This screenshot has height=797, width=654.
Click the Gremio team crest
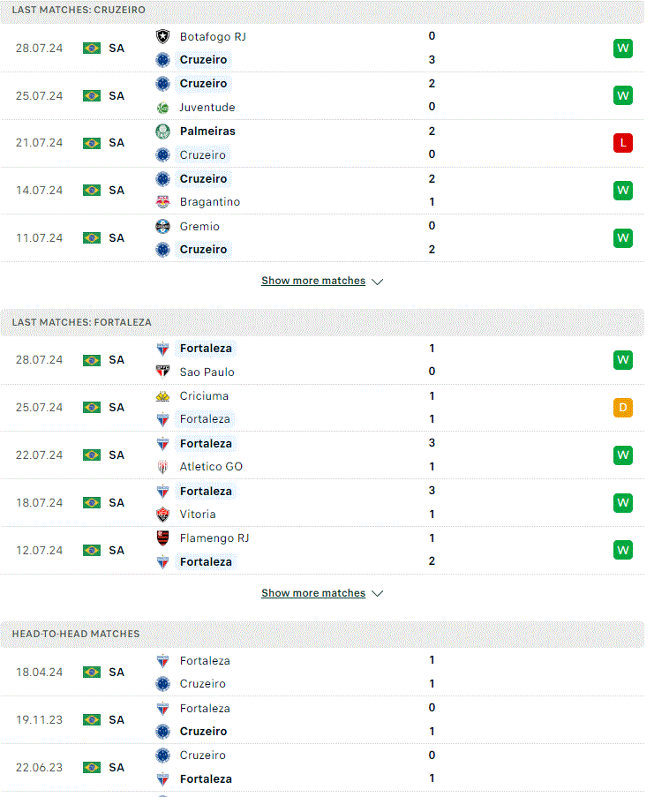[162, 226]
